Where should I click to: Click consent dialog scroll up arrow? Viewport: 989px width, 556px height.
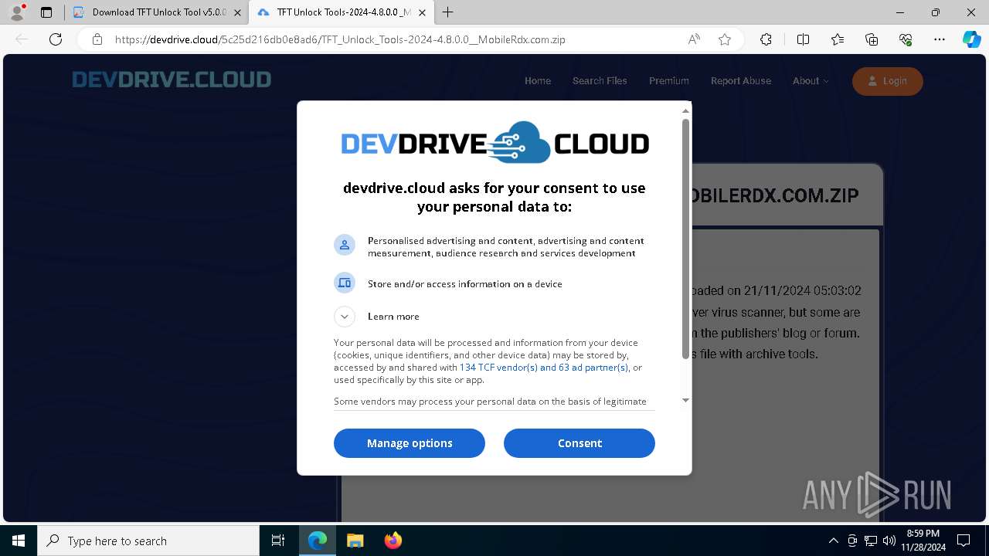tap(685, 111)
